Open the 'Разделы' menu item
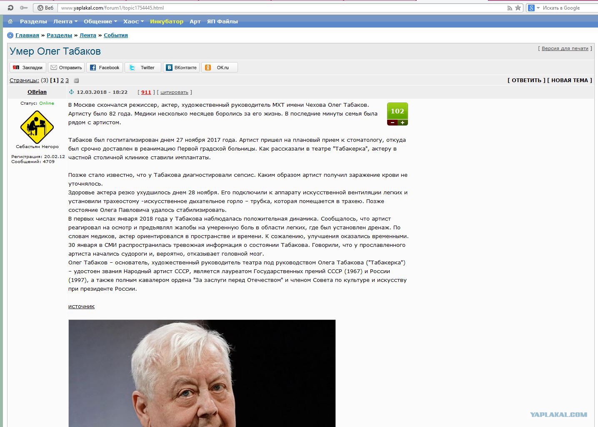This screenshot has height=427, width=598. click(33, 21)
